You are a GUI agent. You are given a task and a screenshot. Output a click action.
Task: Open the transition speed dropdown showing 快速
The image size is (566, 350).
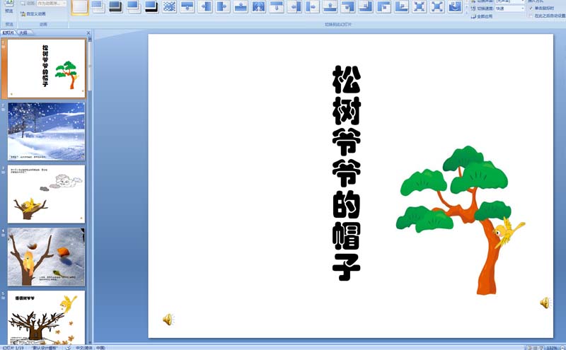(509, 8)
